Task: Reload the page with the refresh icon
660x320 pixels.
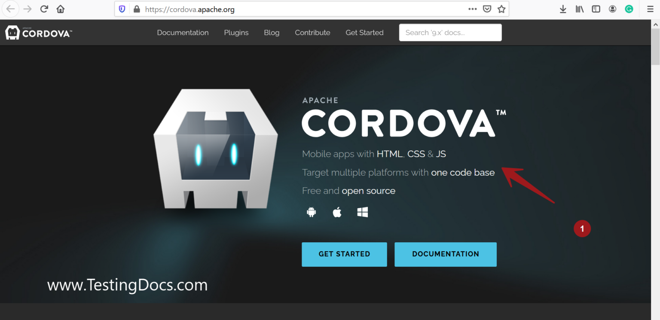Action: pos(44,9)
